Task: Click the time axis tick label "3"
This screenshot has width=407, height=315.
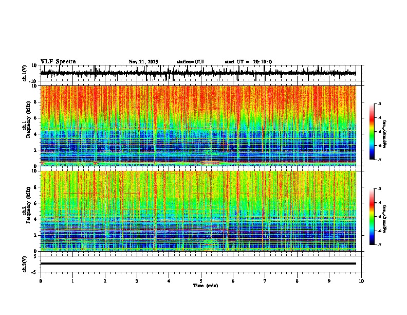Action: click(137, 281)
